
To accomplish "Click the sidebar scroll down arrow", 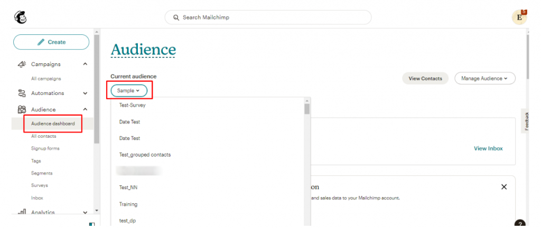I will pyautogui.click(x=96, y=210).
